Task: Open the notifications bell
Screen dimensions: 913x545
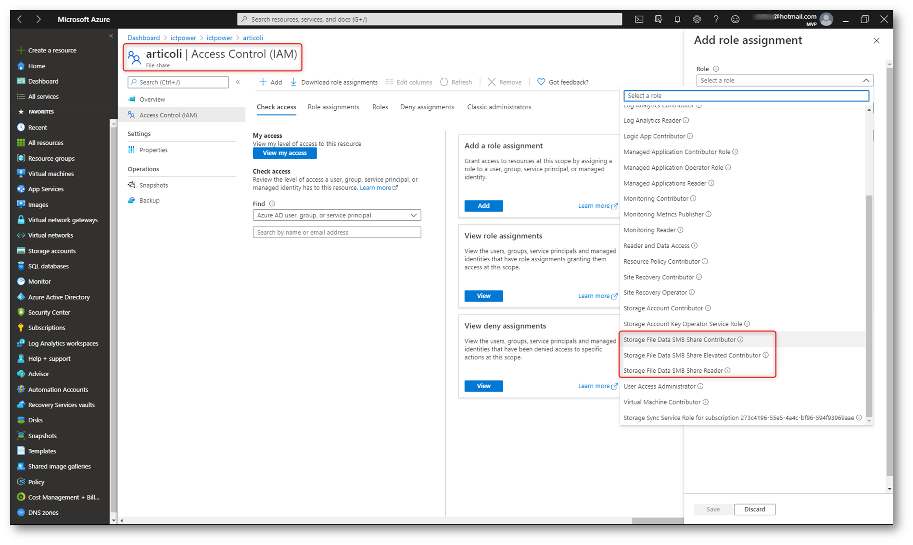Action: tap(677, 19)
